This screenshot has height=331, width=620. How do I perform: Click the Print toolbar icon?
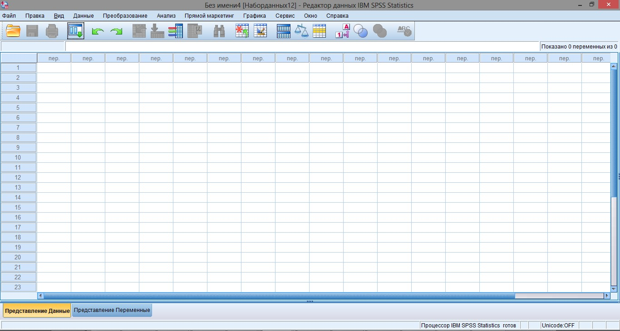click(52, 31)
